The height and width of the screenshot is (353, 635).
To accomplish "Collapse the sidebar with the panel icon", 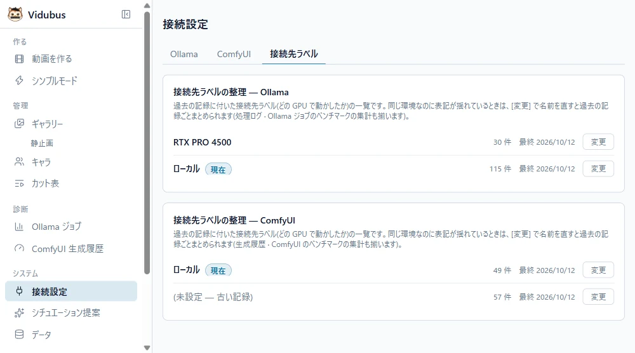I will [126, 15].
